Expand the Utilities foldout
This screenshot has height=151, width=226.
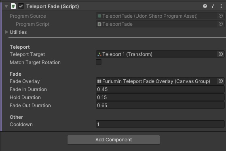(x=6, y=32)
